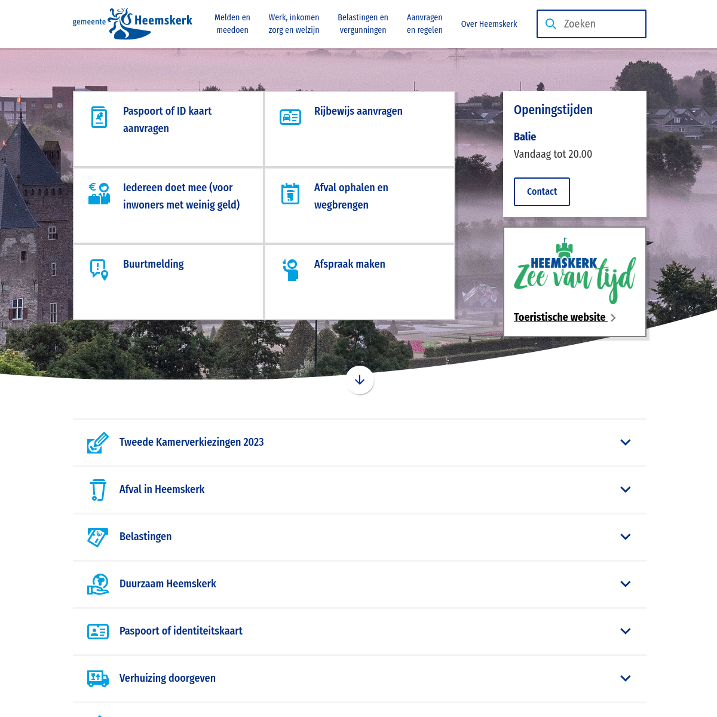The width and height of the screenshot is (717, 717).
Task: Click the trash bin icon for Afval in Heemskerk
Action: pyautogui.click(x=98, y=490)
